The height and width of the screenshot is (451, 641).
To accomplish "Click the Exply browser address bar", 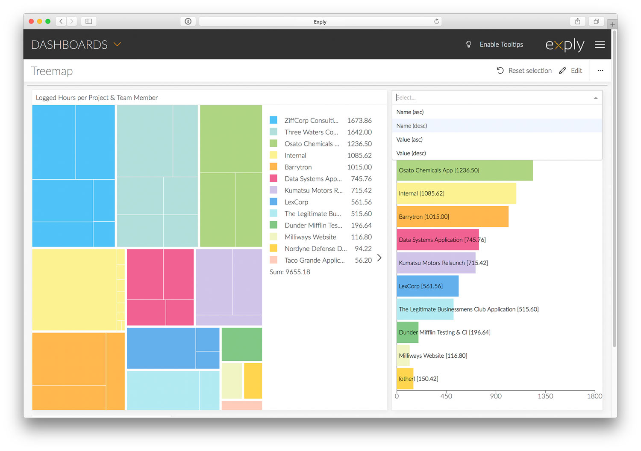I will click(320, 21).
